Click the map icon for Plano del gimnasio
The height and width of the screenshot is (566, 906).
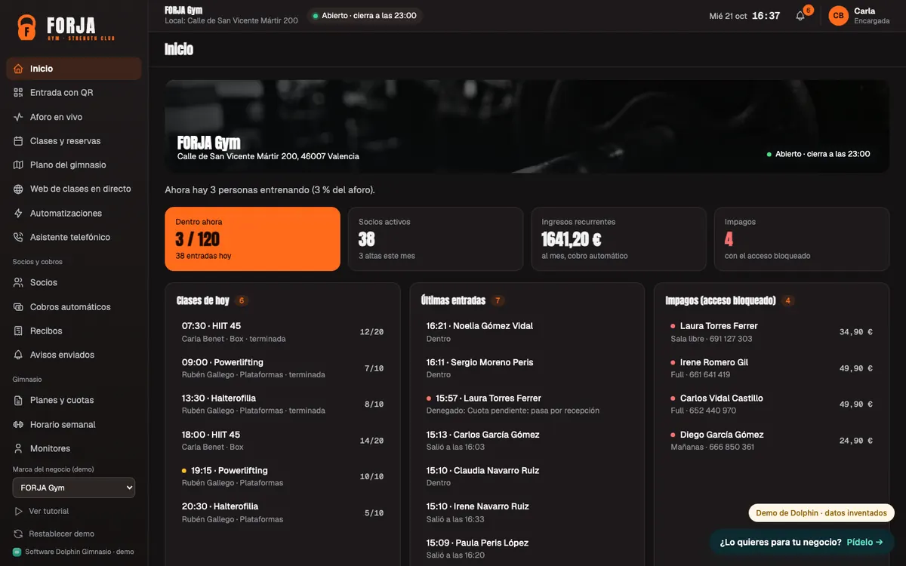pyautogui.click(x=18, y=165)
